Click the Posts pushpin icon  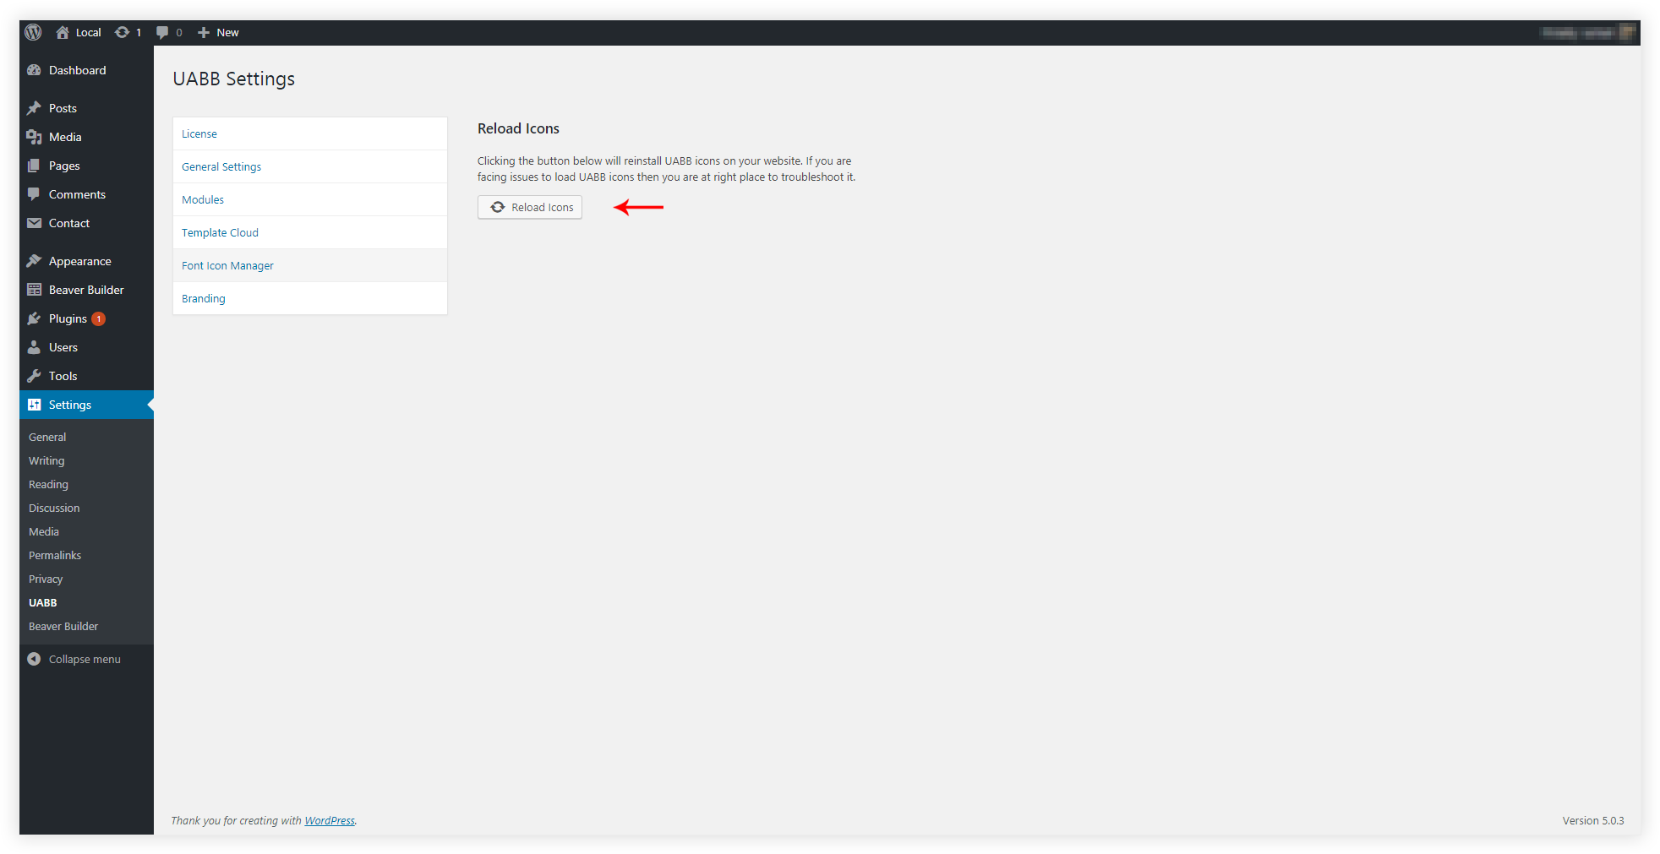pyautogui.click(x=34, y=108)
